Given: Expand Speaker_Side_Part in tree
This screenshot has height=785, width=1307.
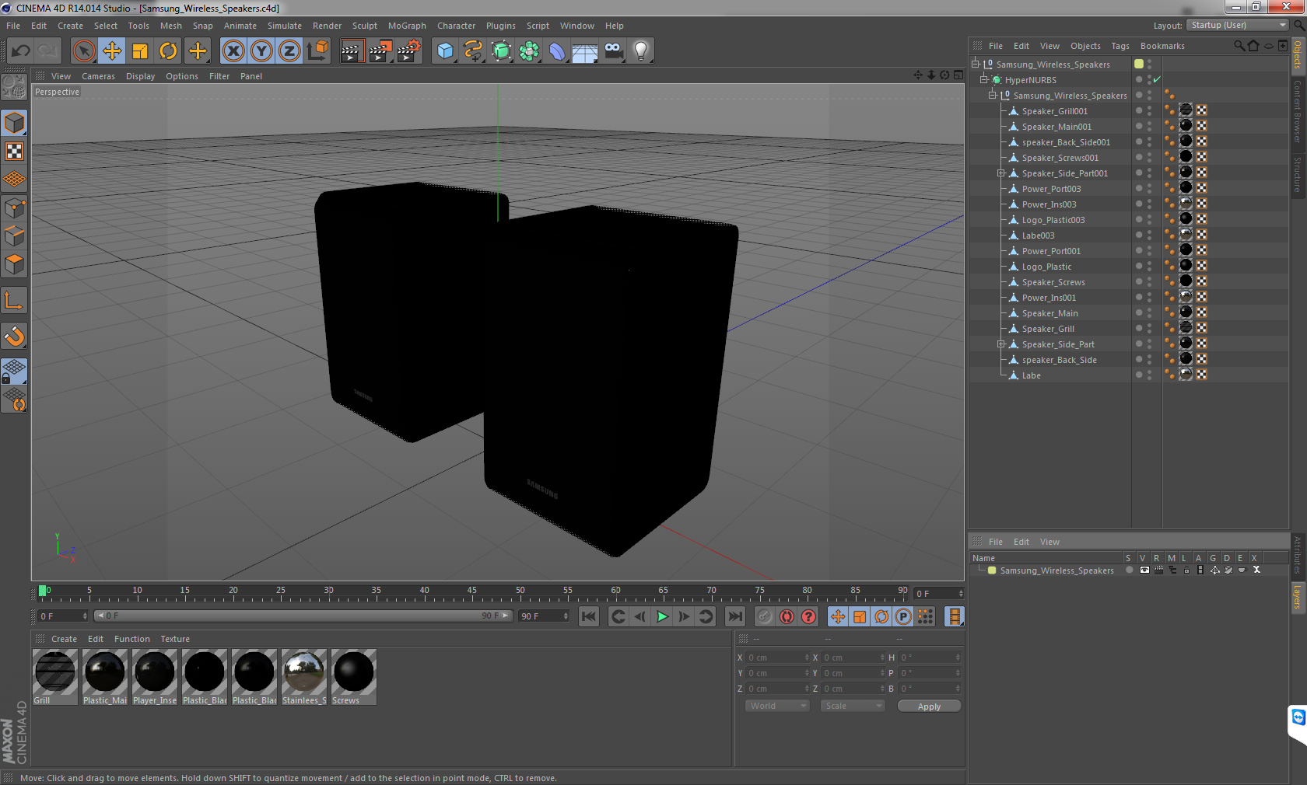Looking at the screenshot, I should pos(1001,344).
